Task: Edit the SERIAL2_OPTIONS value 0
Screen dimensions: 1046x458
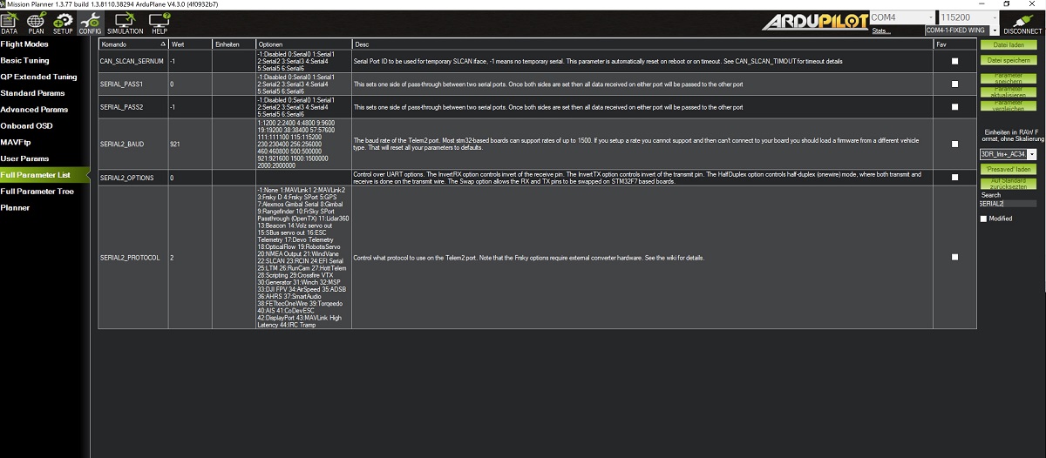Action: (189, 177)
